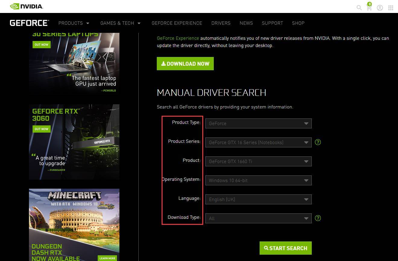Screen dimensions: 398x261
Task: Click the NVIDIA logo
Action: (26, 6)
